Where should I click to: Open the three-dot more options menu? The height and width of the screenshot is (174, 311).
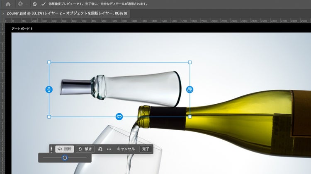(109, 149)
